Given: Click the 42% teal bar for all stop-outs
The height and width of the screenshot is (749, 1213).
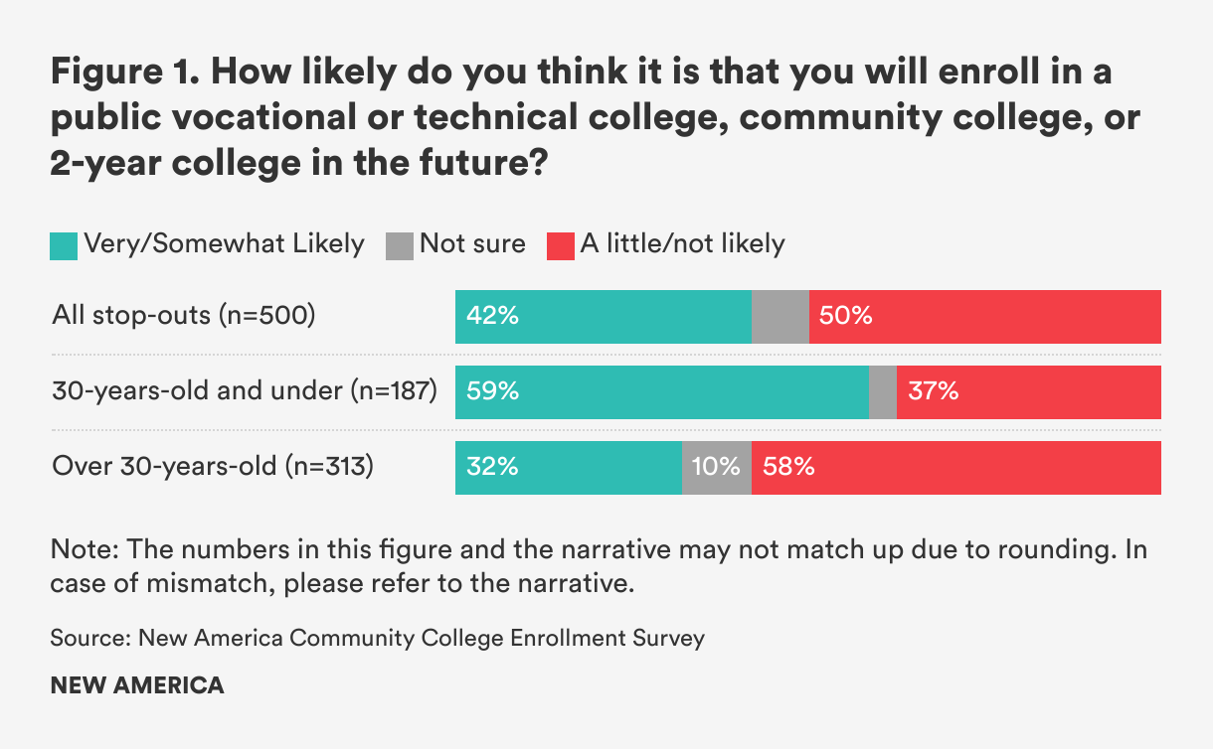Looking at the screenshot, I should click(x=603, y=317).
